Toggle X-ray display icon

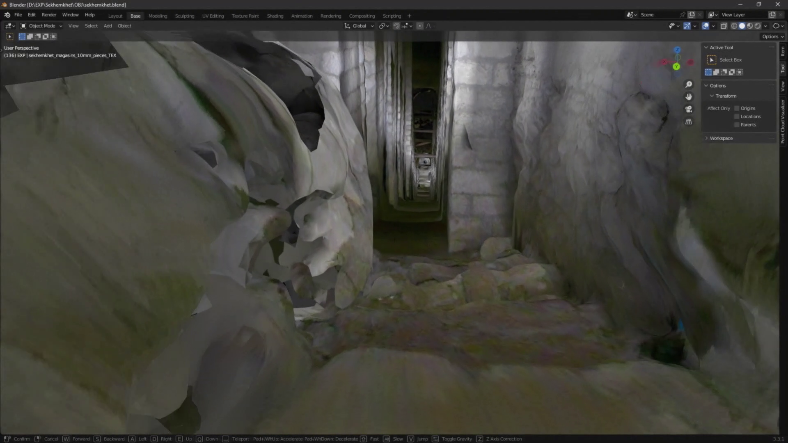coord(724,26)
